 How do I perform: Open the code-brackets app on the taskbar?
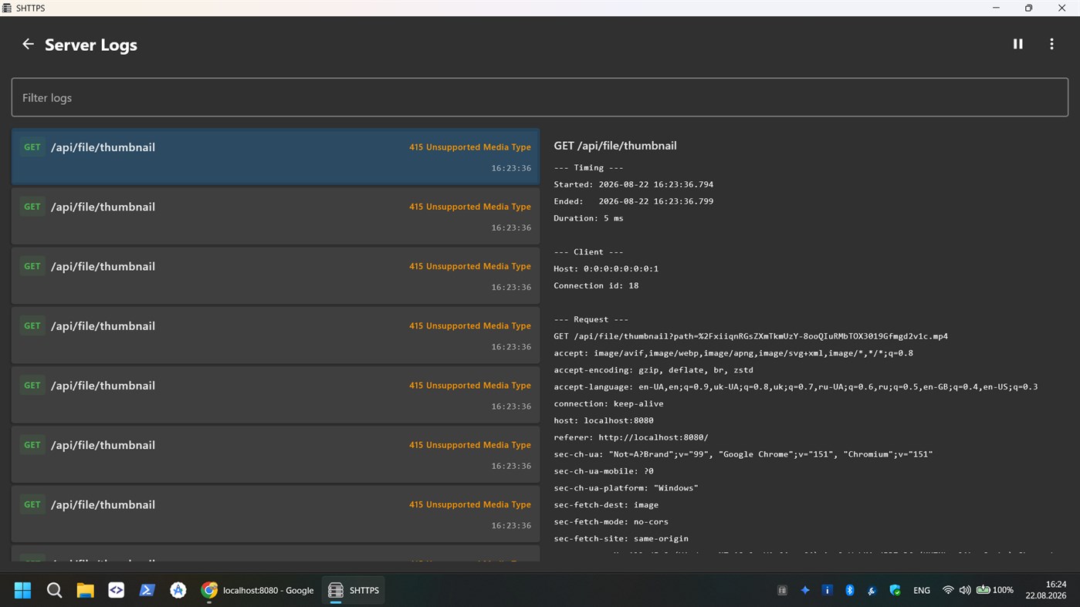tap(116, 590)
